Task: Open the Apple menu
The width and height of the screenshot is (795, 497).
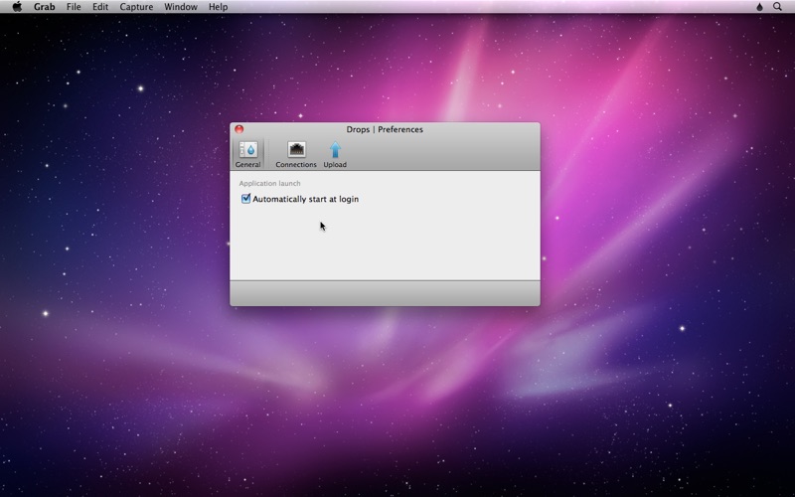Action: pyautogui.click(x=17, y=7)
